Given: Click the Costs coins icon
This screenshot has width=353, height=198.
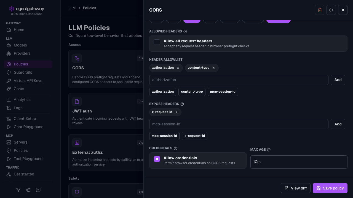Looking at the screenshot, I should coord(9,89).
